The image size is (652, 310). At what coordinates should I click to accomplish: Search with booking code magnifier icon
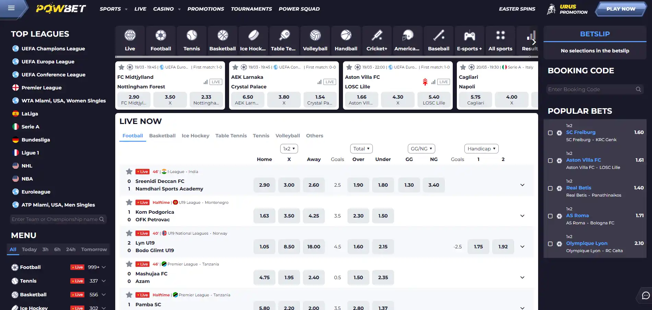click(x=638, y=89)
